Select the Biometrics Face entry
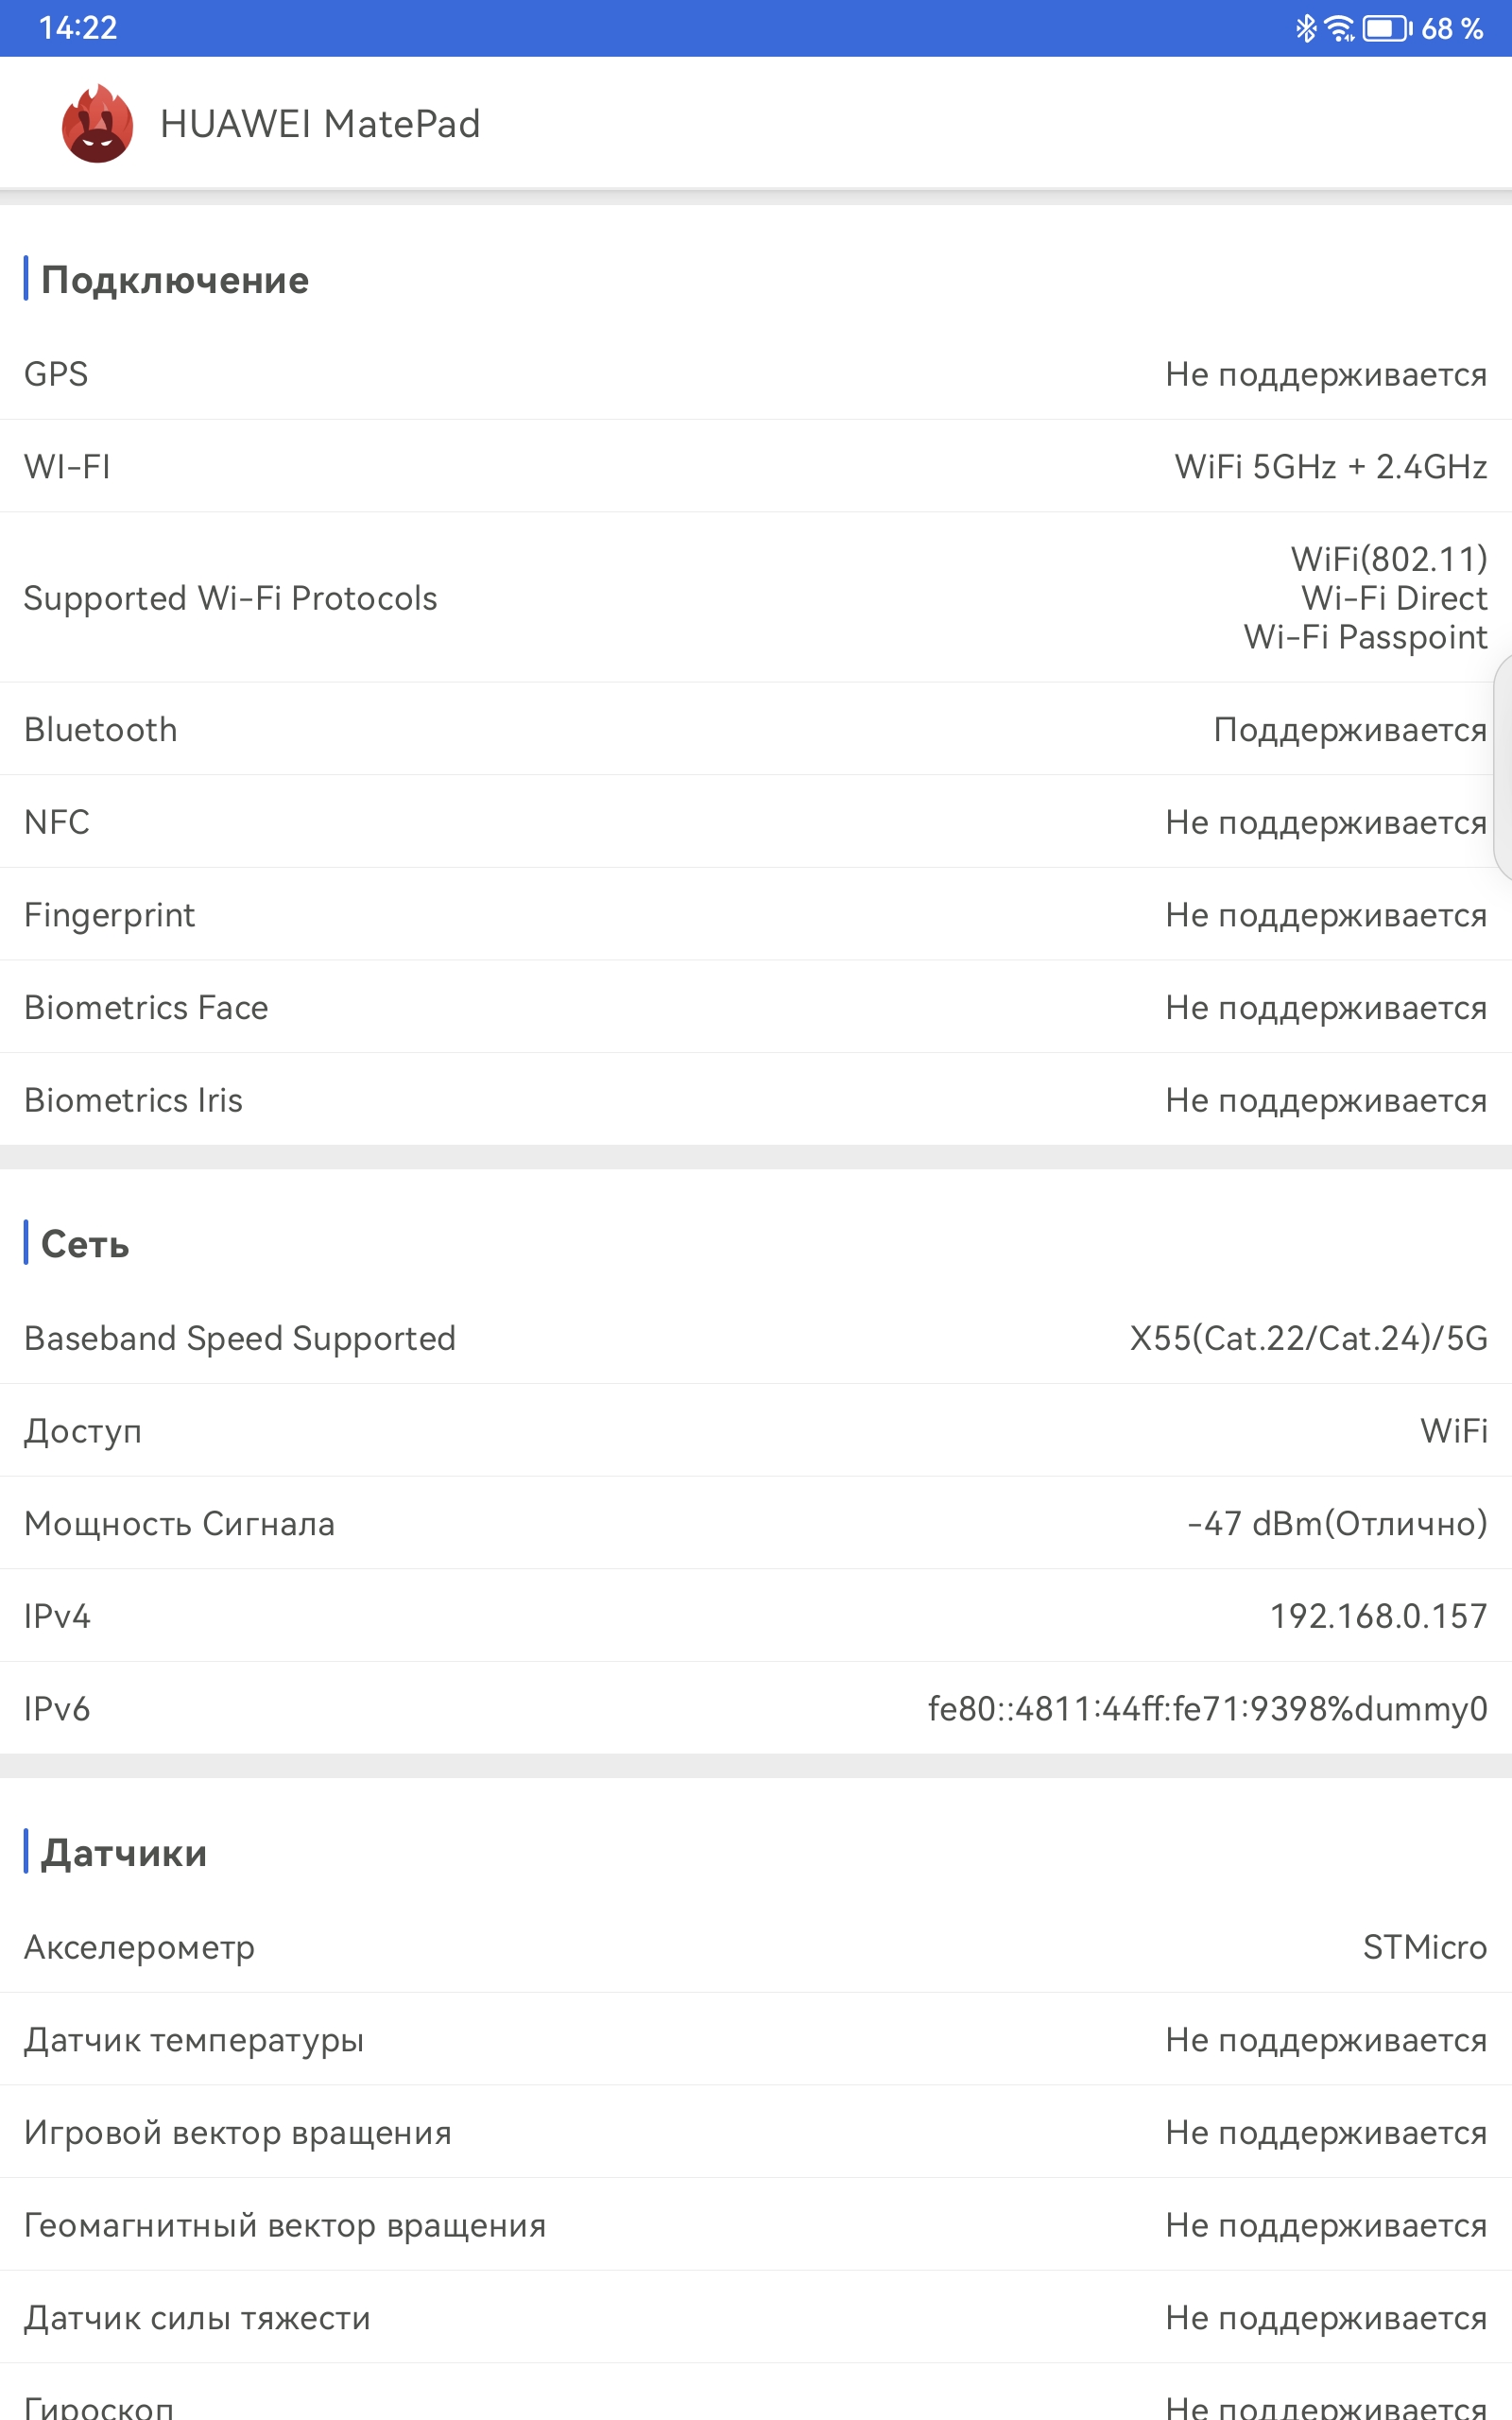Viewport: 1512px width, 2420px height. tap(756, 1007)
